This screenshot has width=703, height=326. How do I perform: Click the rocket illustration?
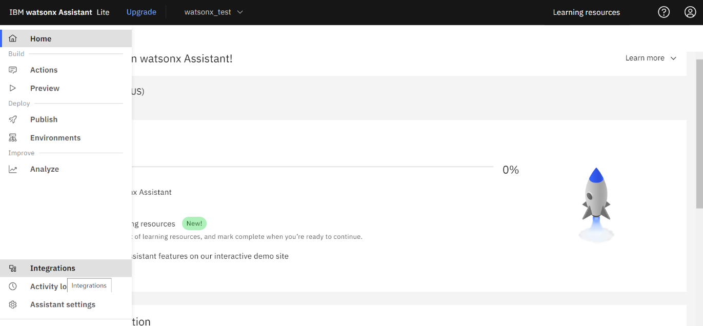[x=596, y=205]
